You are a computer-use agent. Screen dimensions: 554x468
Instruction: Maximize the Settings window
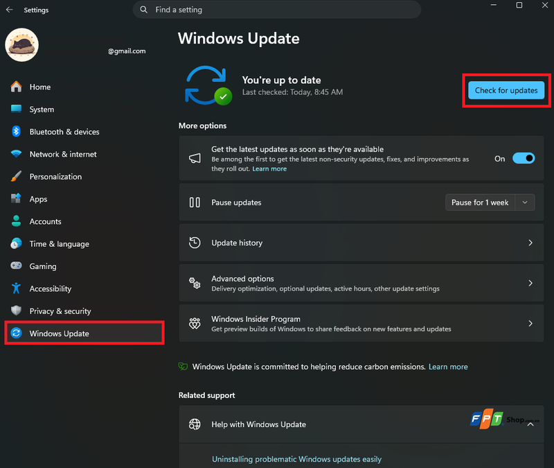(x=519, y=5)
